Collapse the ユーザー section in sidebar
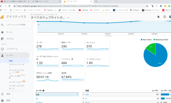171x103 pixels. pos(15,55)
